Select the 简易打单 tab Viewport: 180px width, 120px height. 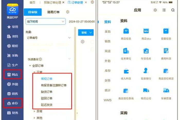[x=53, y=12]
